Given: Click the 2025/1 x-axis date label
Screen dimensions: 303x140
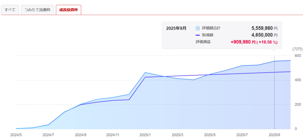Looking at the screenshot, I should click(x=145, y=135).
